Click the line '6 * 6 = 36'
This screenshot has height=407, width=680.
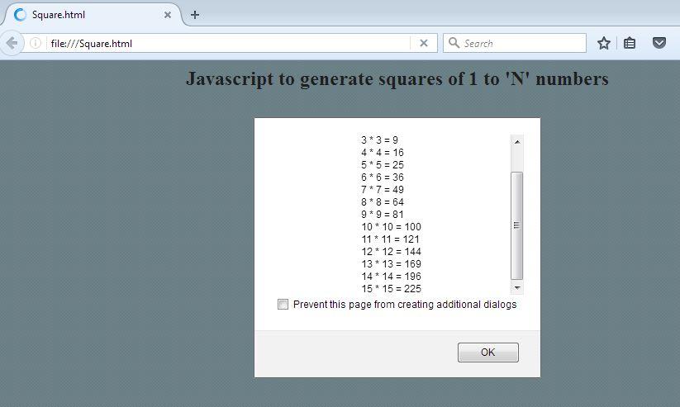(383, 177)
